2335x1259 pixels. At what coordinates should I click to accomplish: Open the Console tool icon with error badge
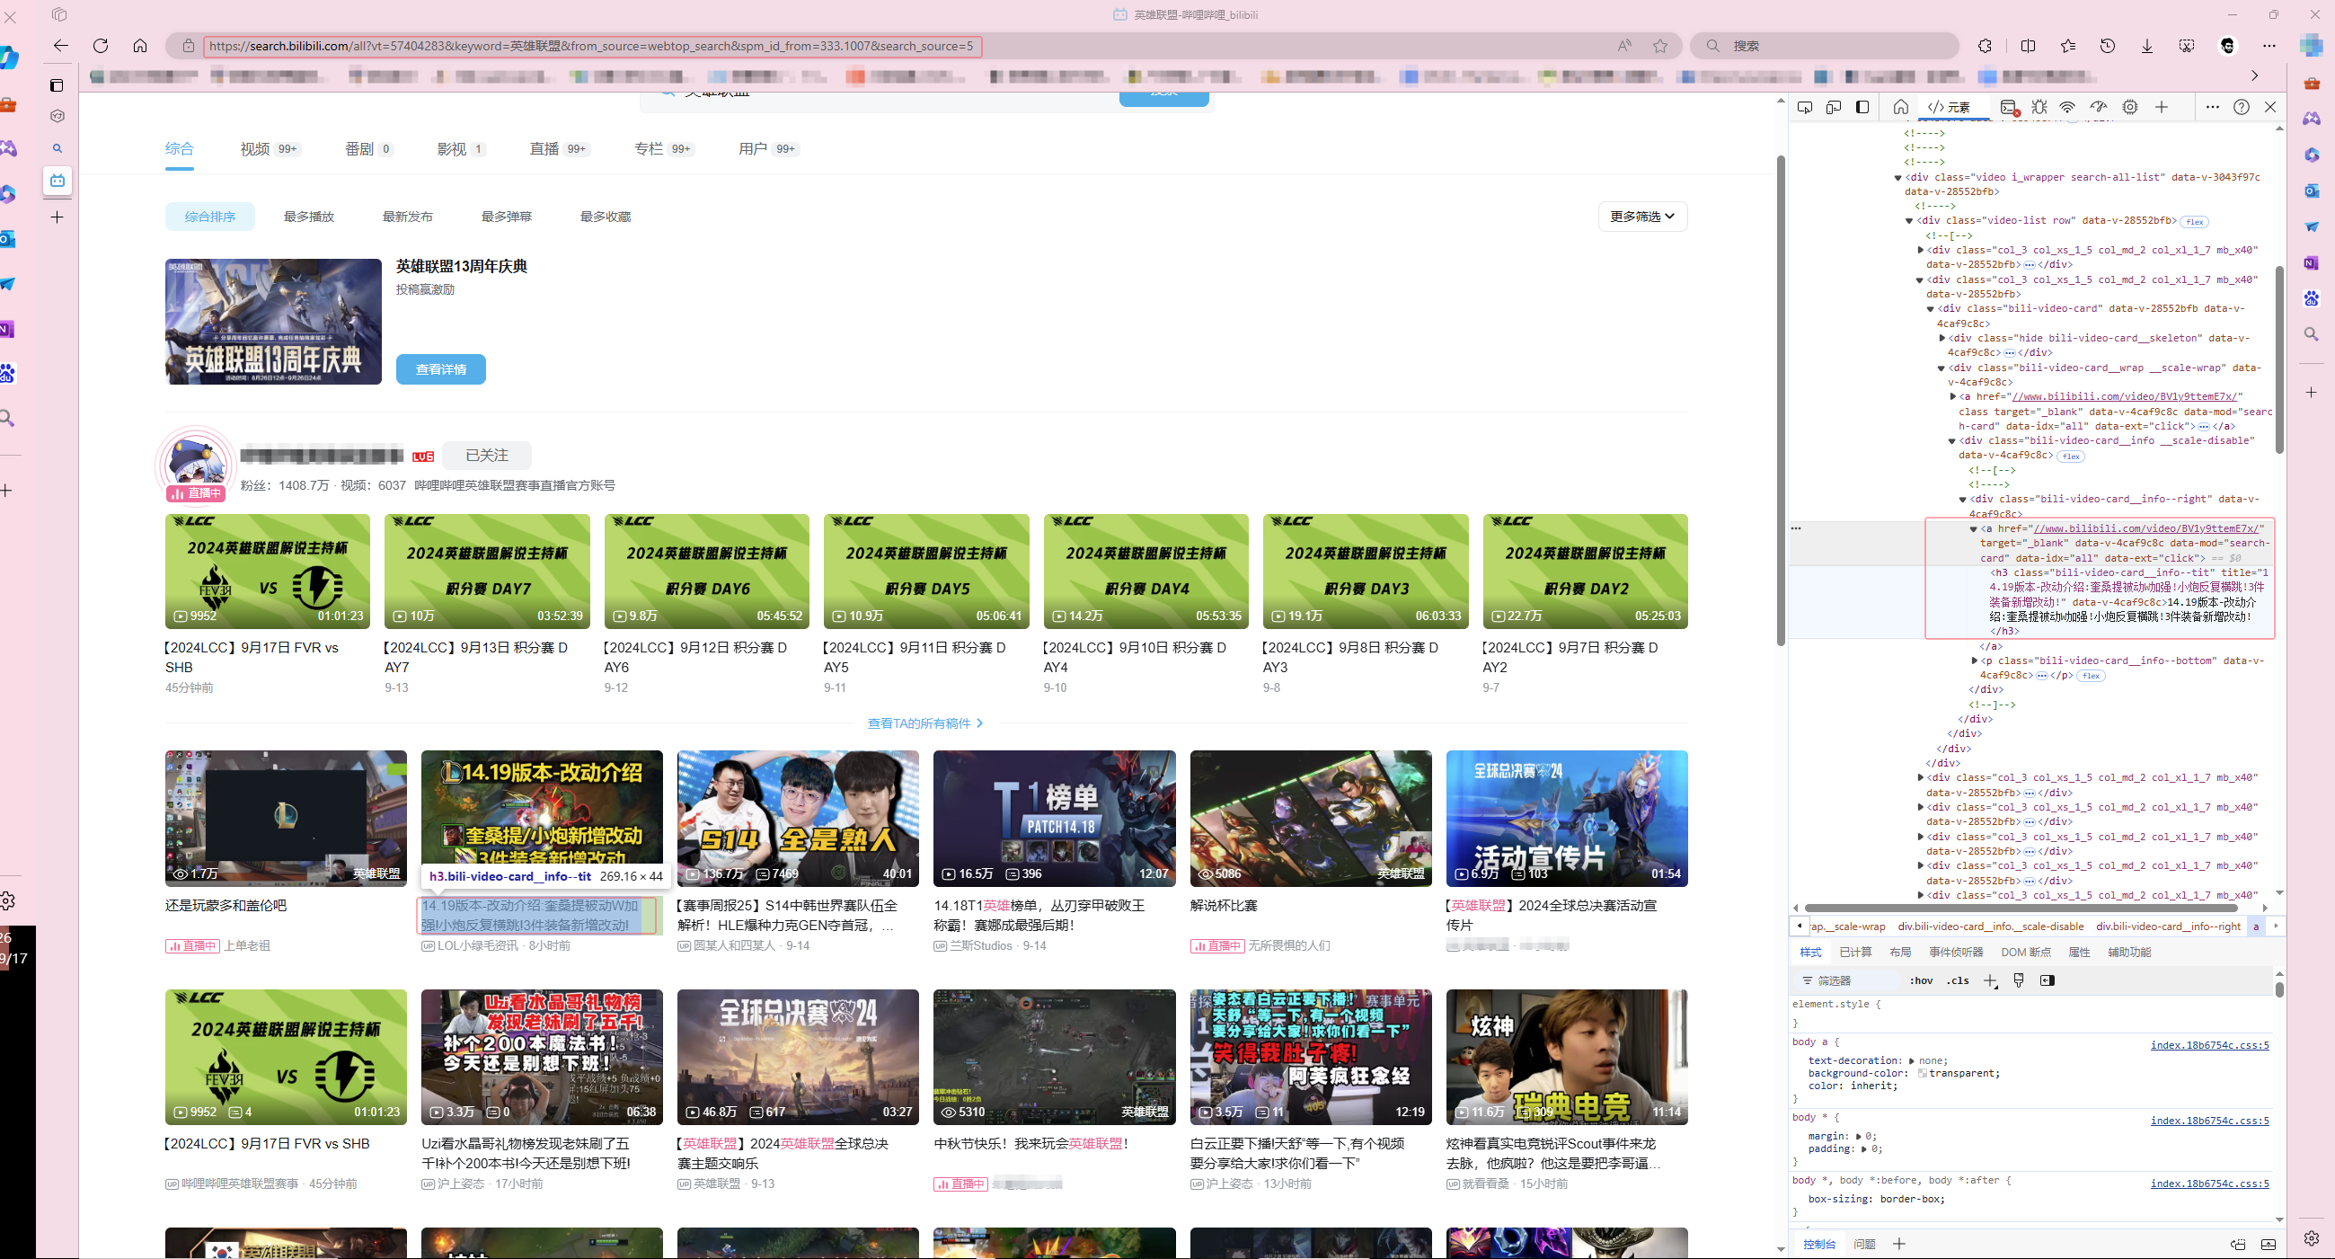click(2010, 108)
